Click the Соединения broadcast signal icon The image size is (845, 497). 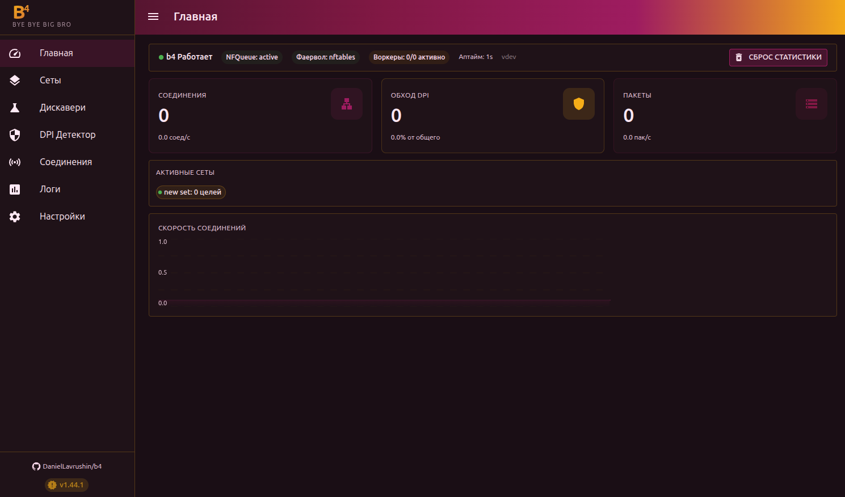(15, 162)
